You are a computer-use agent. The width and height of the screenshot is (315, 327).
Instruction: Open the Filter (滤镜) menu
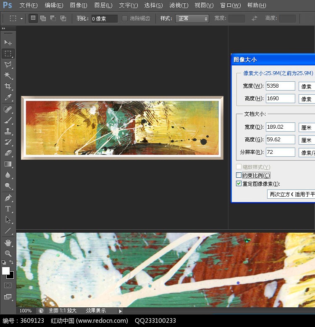click(179, 5)
